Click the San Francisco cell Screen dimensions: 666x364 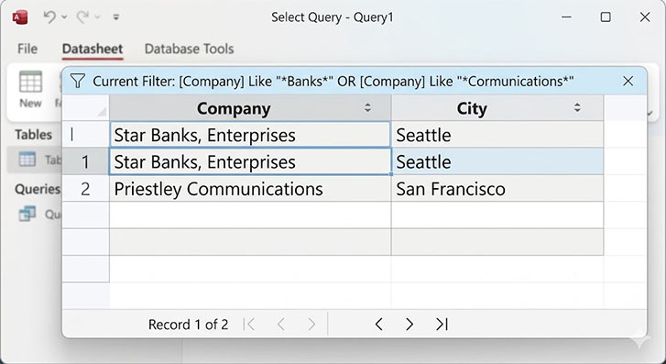point(497,189)
